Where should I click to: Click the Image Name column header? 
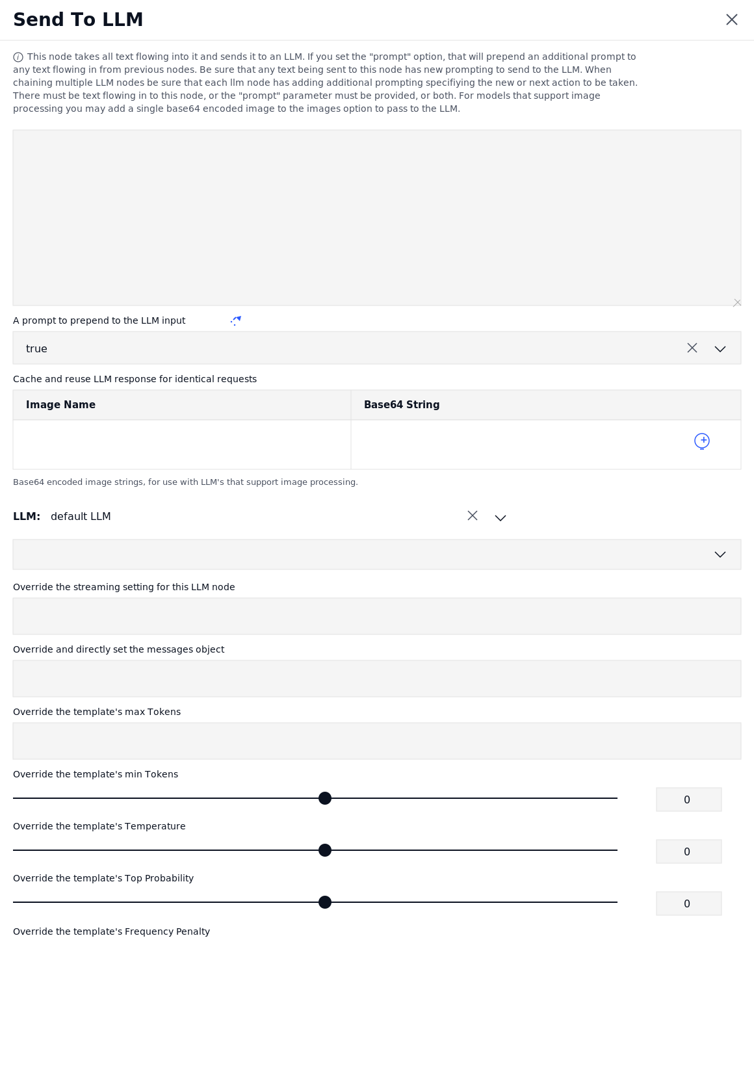point(182,405)
